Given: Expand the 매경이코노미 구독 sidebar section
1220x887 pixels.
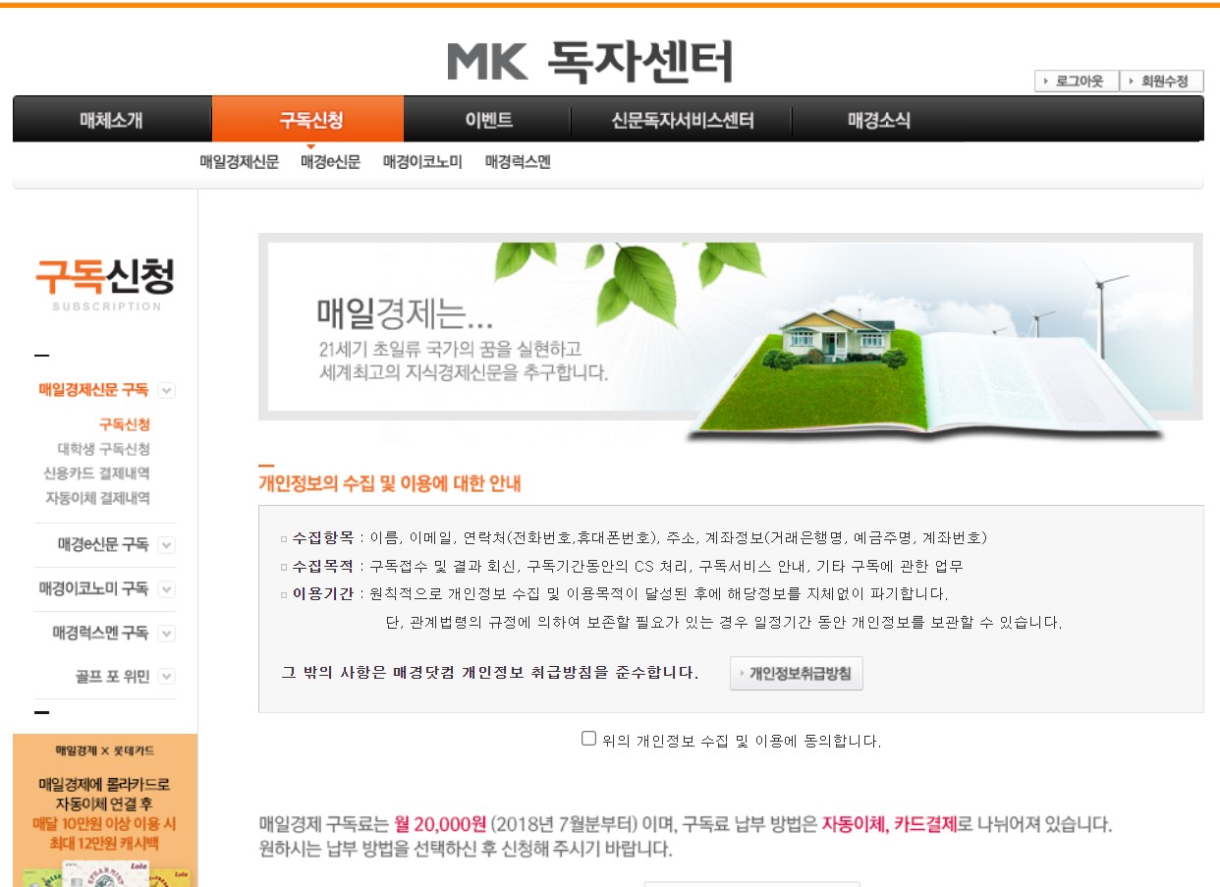Looking at the screenshot, I should click(x=165, y=588).
